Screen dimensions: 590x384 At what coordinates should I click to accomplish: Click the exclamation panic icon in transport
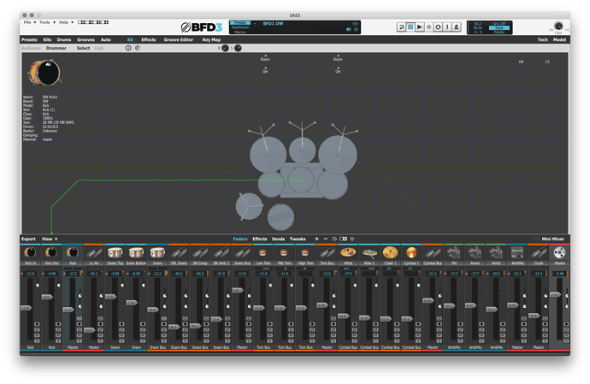(447, 27)
